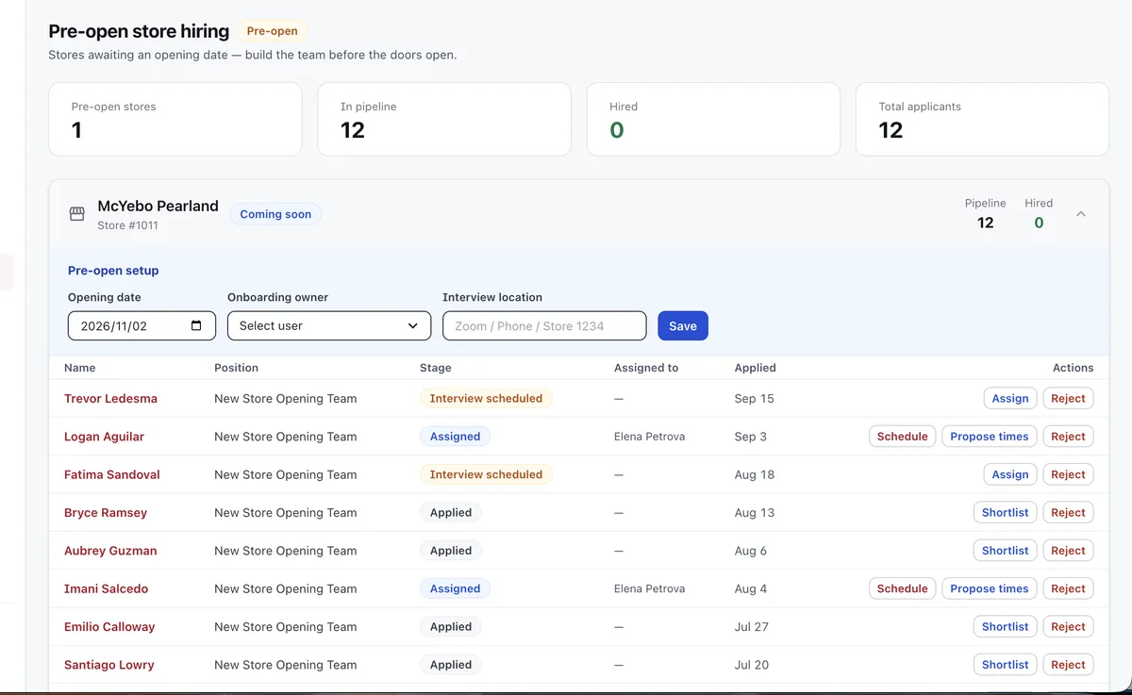Shortlist Aubrey Guzman
Viewport: 1132px width, 695px height.
1005,551
